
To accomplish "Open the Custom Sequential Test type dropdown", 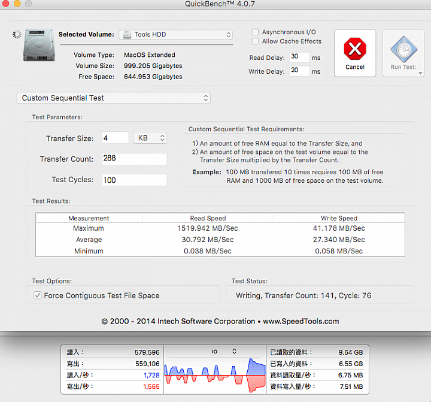I will click(x=114, y=98).
